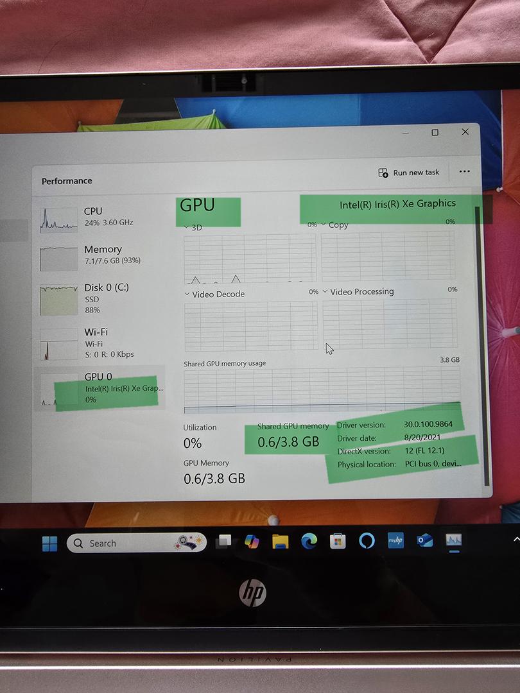Launch Copilot from the taskbar
This screenshot has width=520, height=693.
tap(252, 542)
